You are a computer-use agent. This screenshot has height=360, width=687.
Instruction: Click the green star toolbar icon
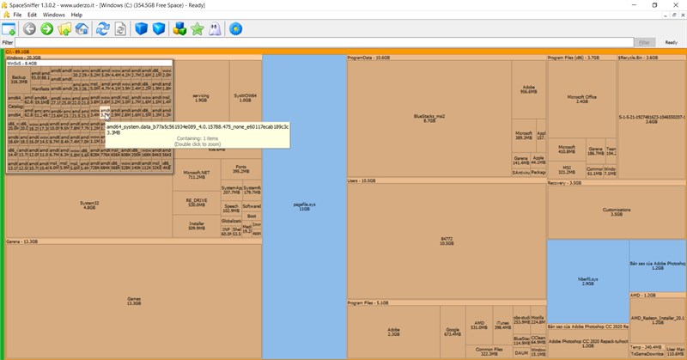[198, 29]
